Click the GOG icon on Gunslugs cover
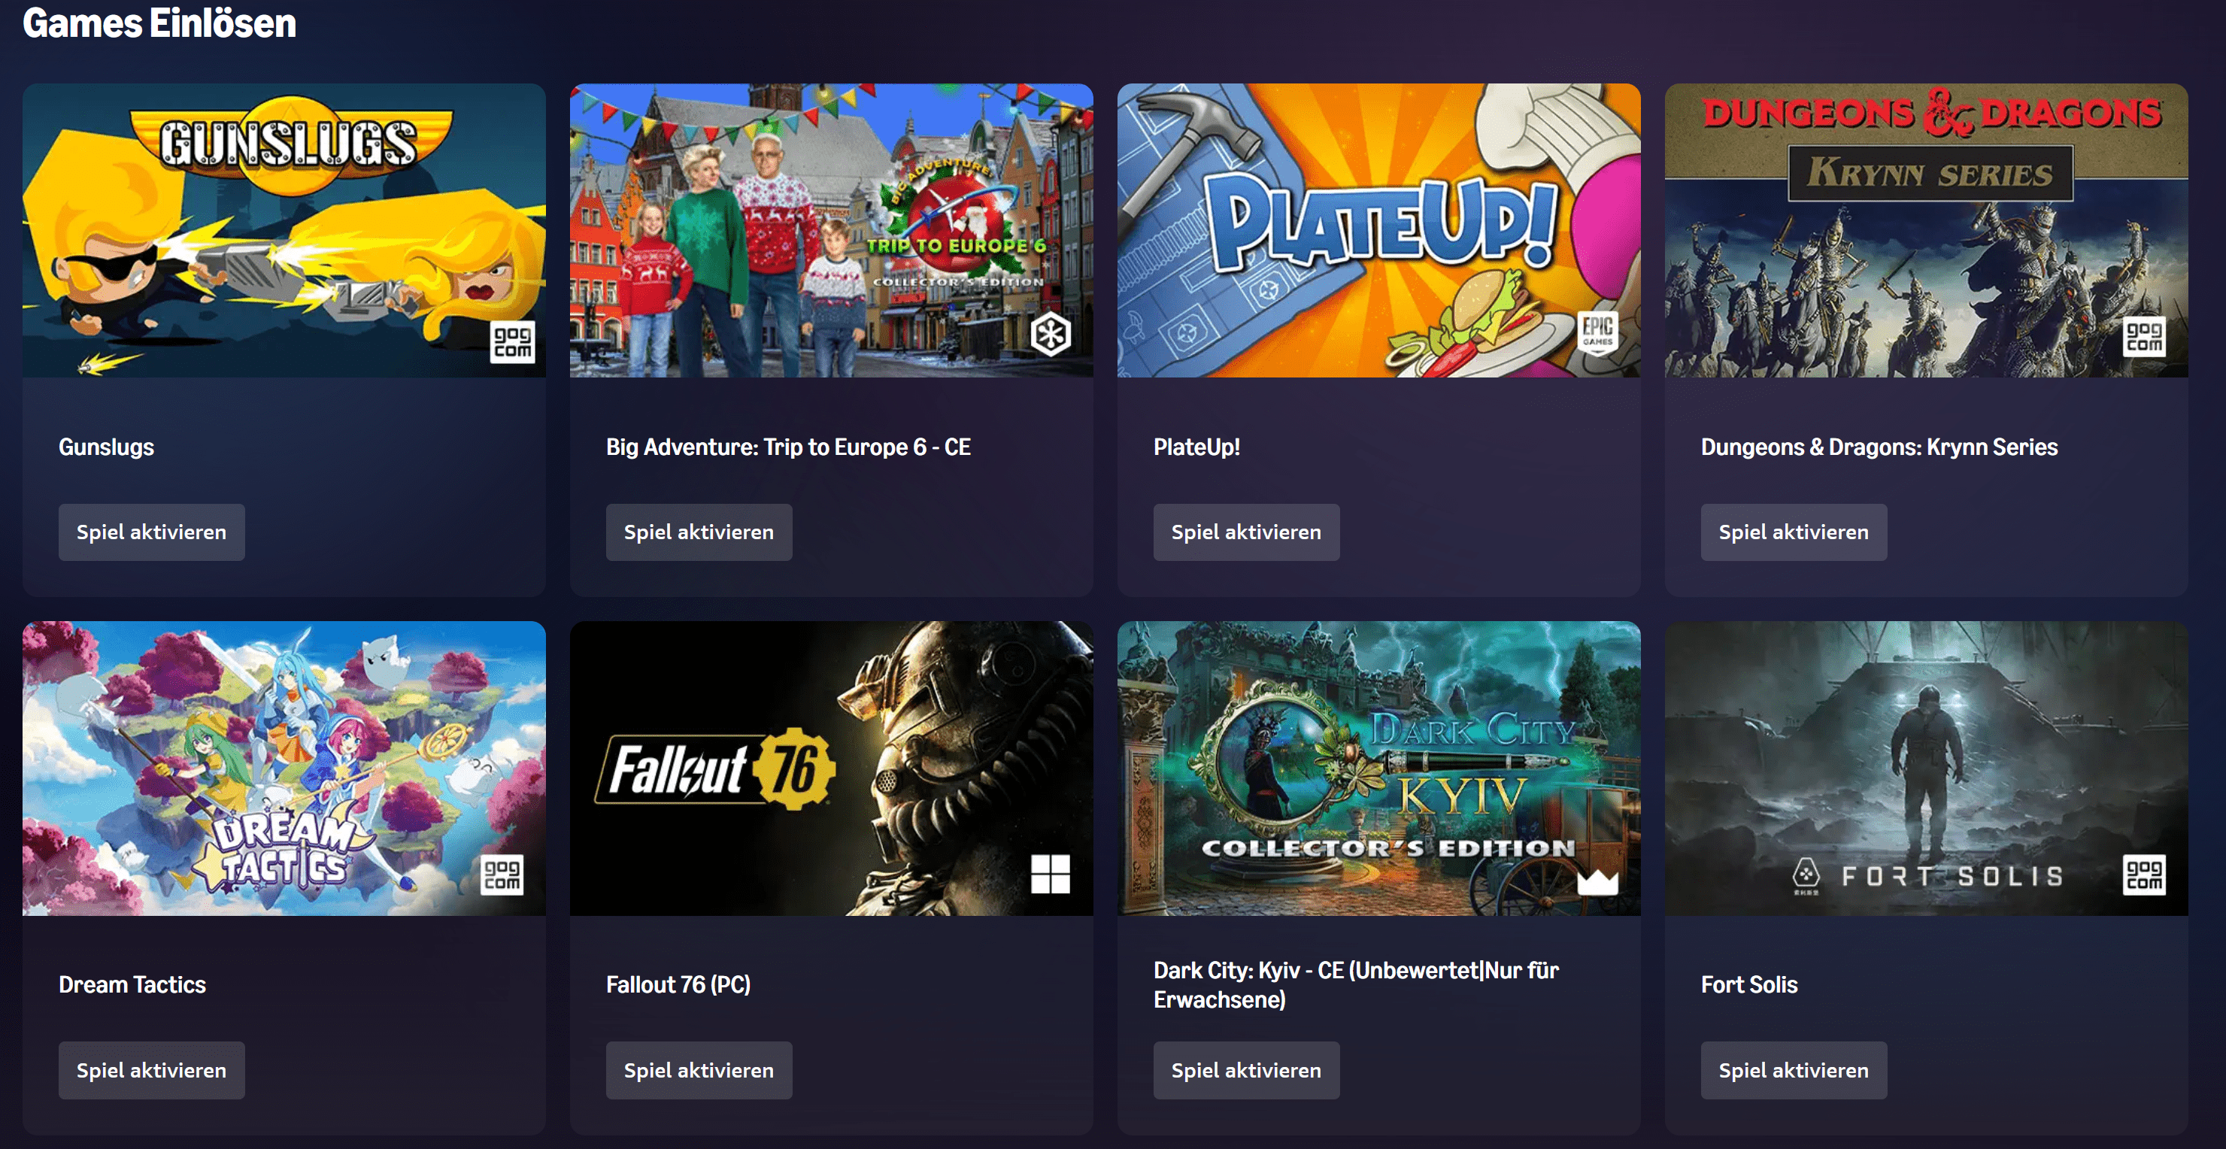Screen dimensions: 2226x1149 click(x=512, y=341)
